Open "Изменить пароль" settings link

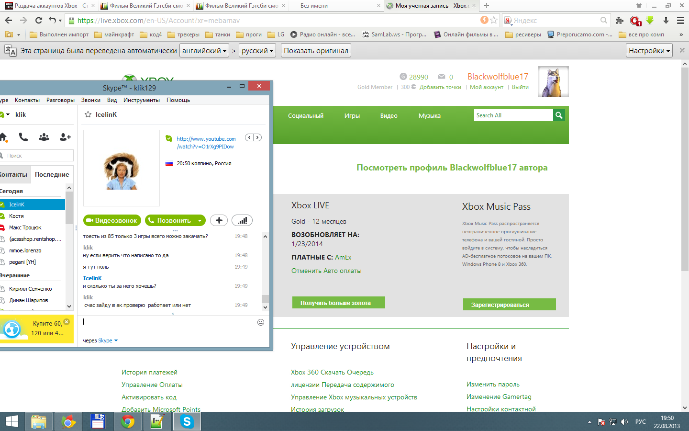(x=493, y=384)
